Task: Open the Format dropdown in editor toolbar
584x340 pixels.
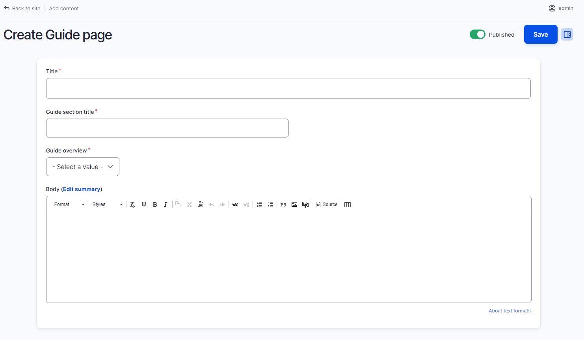Action: (69, 204)
